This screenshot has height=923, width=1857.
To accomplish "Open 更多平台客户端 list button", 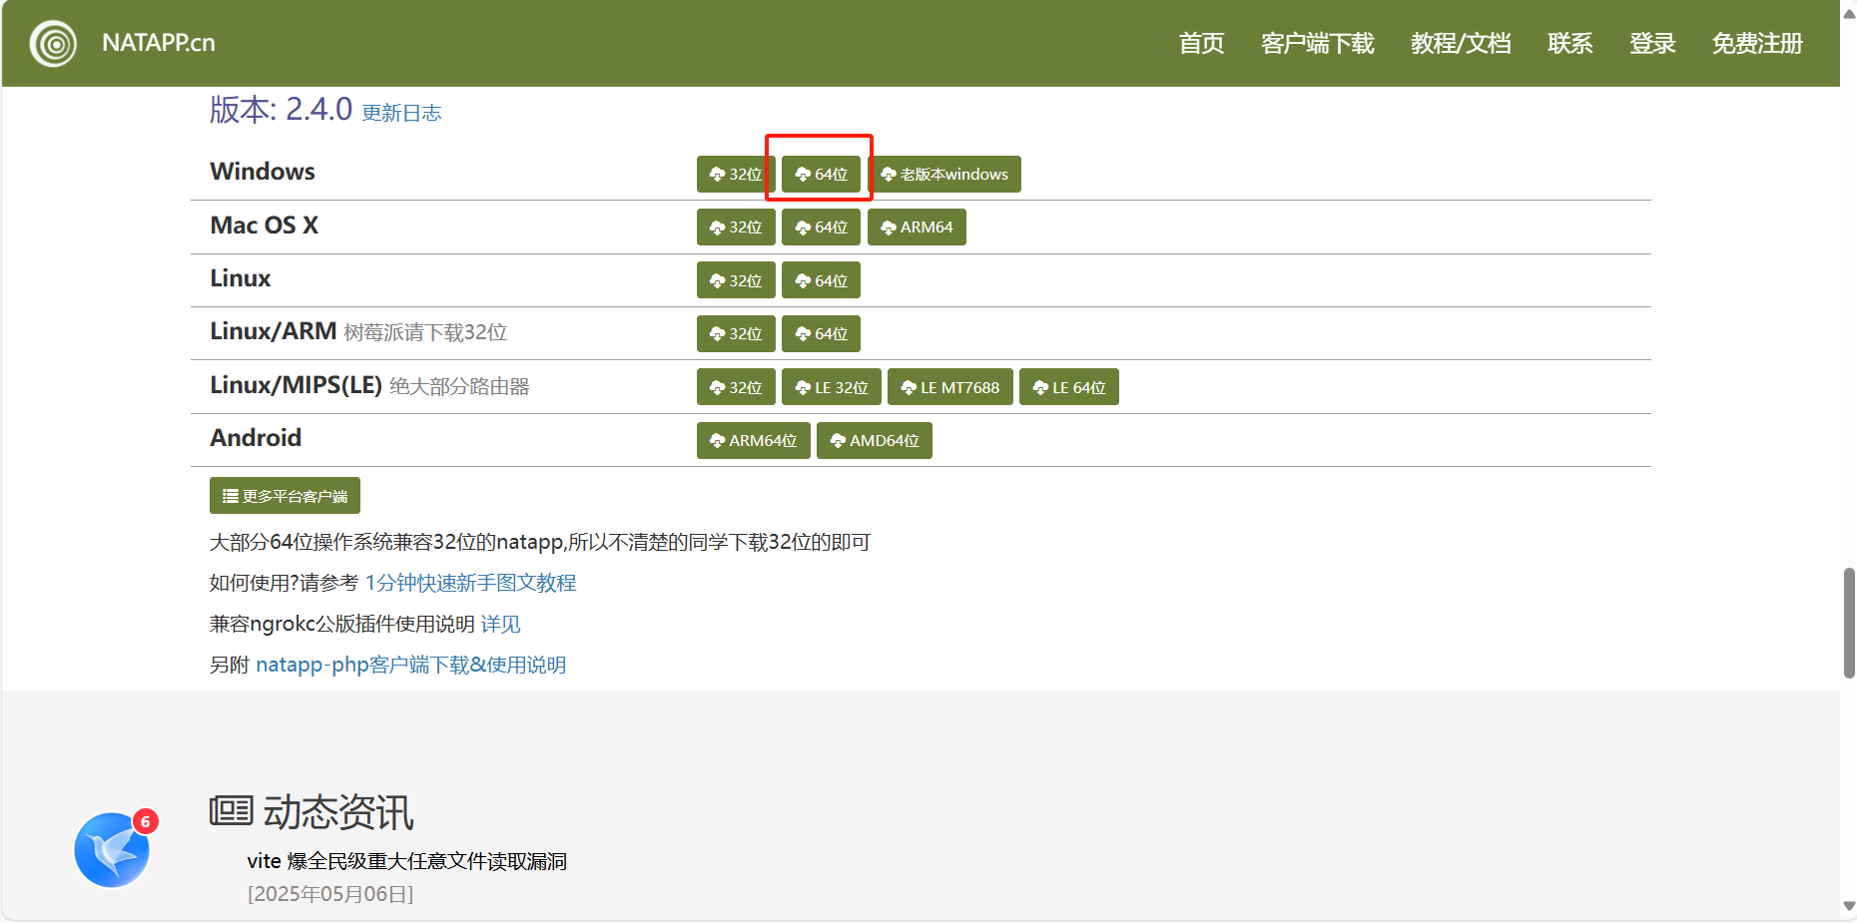I will click(285, 496).
